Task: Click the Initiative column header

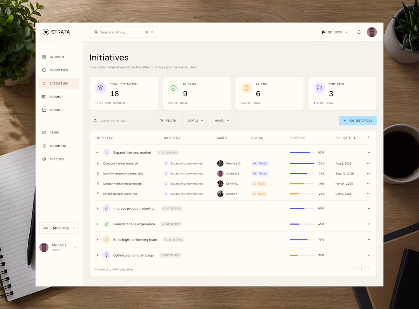Action: coord(104,138)
